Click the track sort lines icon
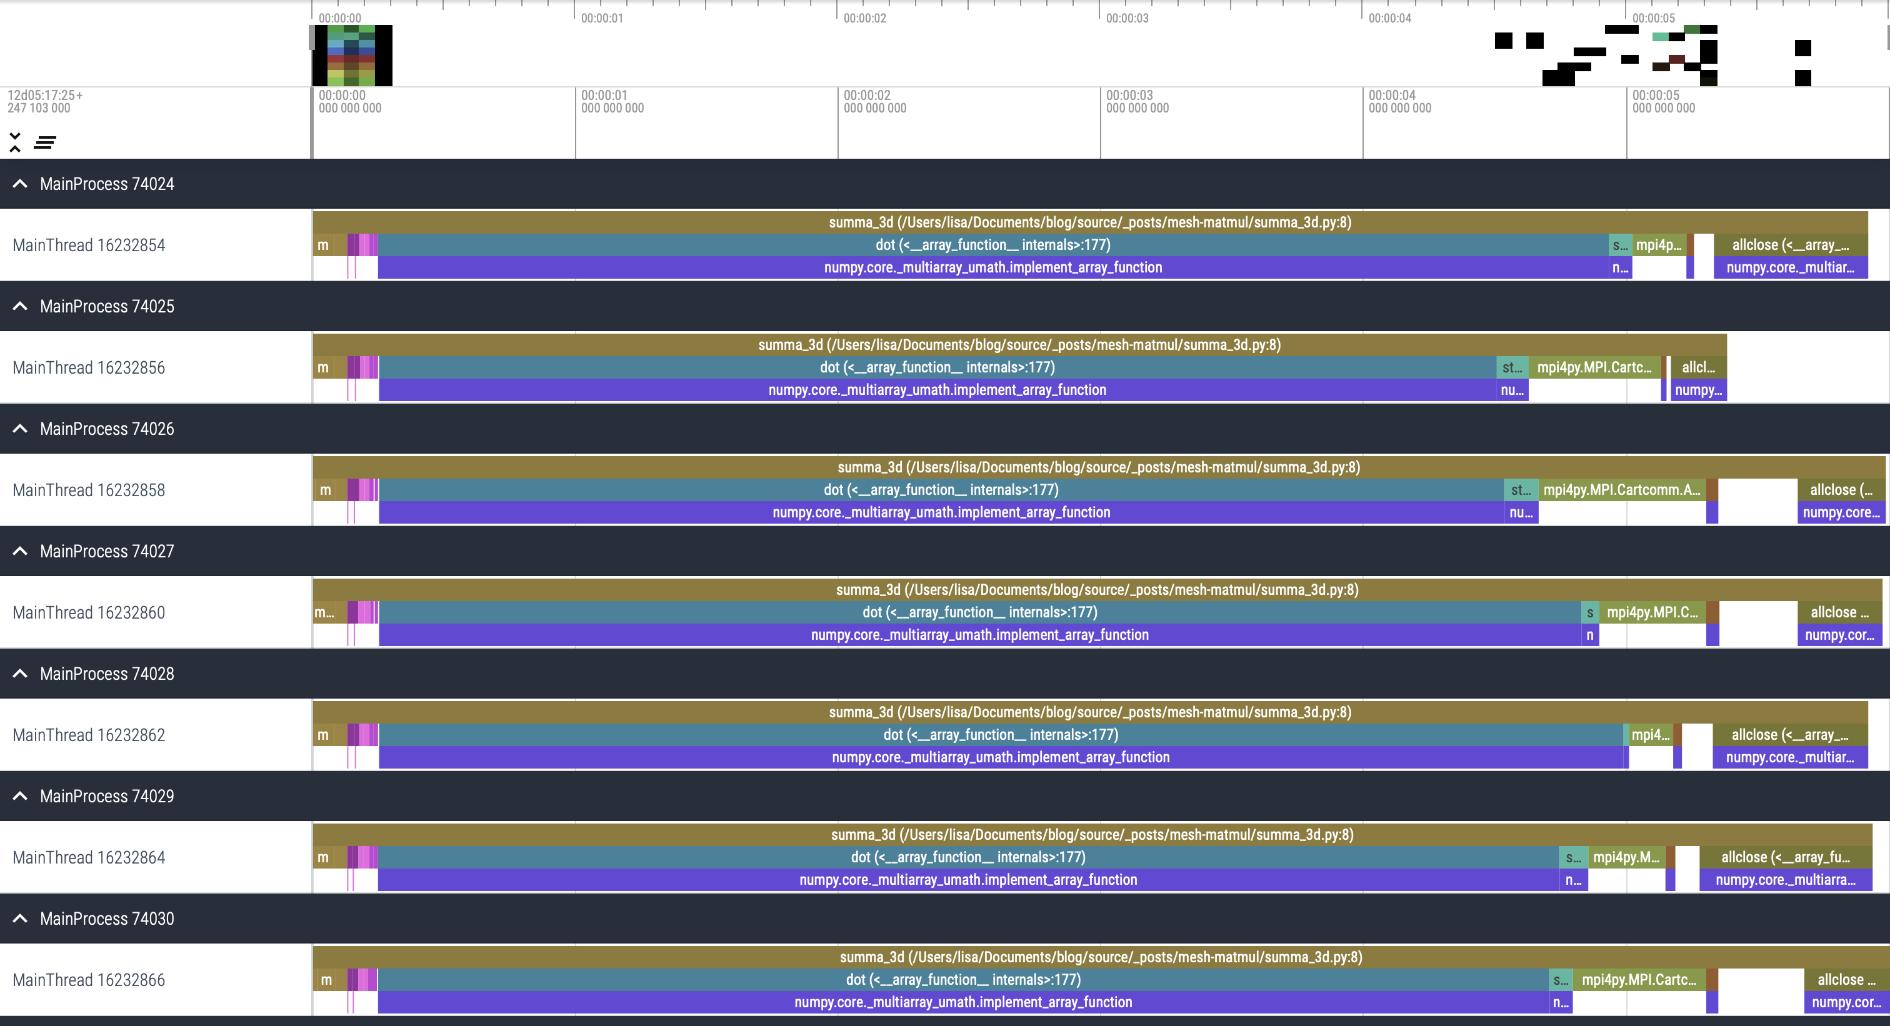1890x1026 pixels. 45,142
